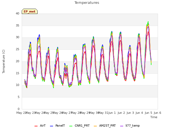Click the Jun 2 x-axis date label
This screenshot has width=174, height=131.
(121, 113)
